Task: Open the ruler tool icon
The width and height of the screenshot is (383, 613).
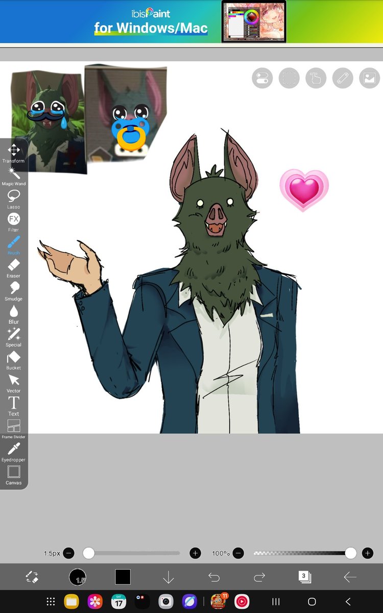Action: coord(343,78)
